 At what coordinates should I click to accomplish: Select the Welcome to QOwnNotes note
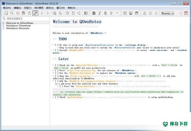(26, 23)
